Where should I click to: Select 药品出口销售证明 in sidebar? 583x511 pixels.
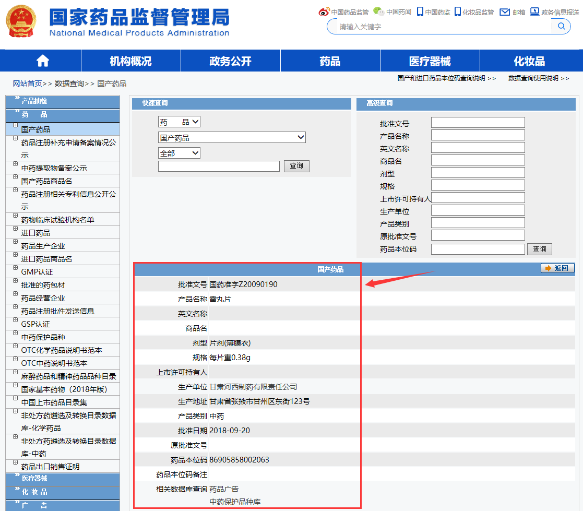pyautogui.click(x=63, y=466)
